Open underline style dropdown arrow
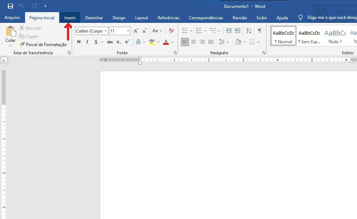 click(103, 42)
